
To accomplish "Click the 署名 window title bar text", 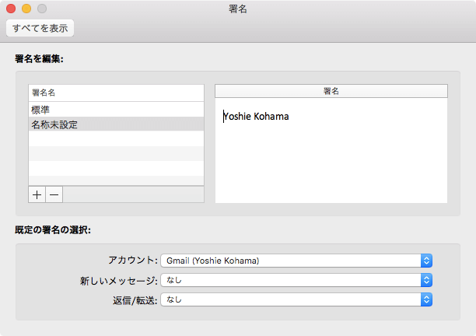I will (x=239, y=9).
